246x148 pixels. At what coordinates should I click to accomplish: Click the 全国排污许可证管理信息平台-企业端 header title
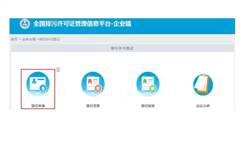tap(82, 24)
